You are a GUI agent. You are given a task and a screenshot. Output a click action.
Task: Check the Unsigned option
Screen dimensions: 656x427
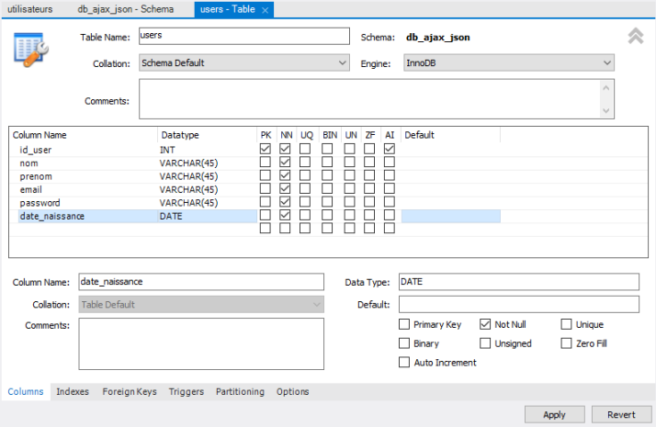pyautogui.click(x=485, y=343)
